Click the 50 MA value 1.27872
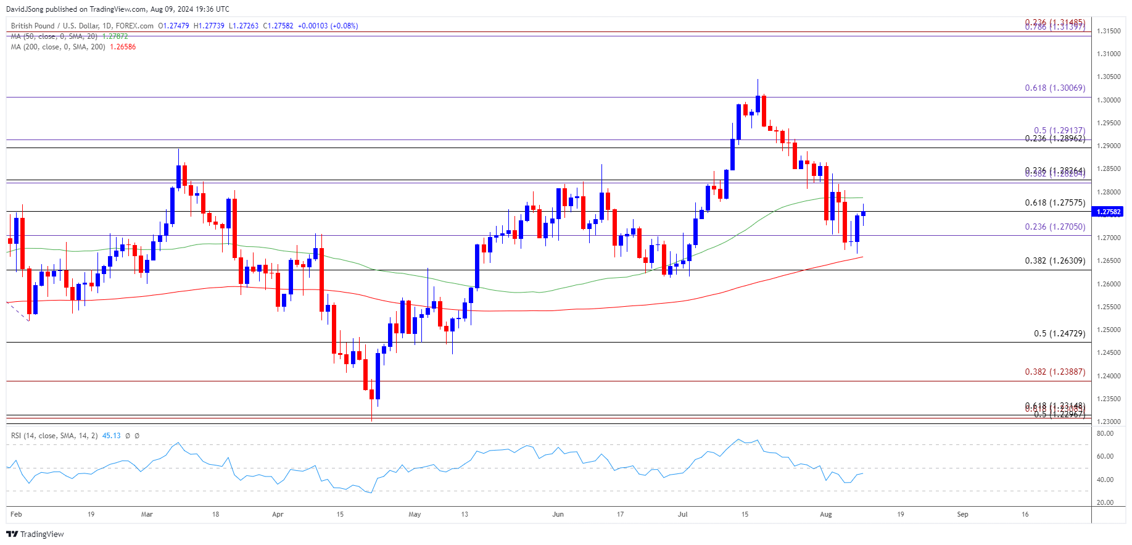Viewport: 1132px width, 545px height. pyautogui.click(x=115, y=36)
